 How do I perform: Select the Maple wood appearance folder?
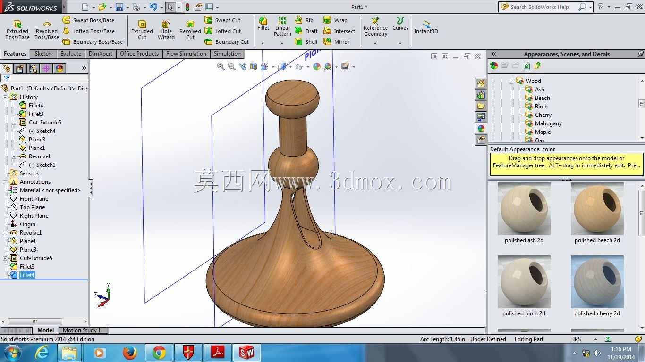(x=543, y=132)
